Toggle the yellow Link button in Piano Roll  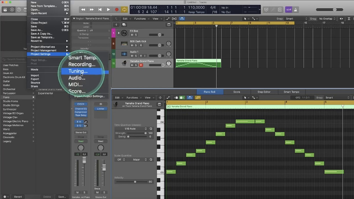(198, 98)
